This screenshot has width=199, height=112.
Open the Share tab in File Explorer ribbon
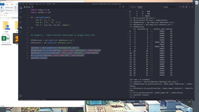click(12, 4)
